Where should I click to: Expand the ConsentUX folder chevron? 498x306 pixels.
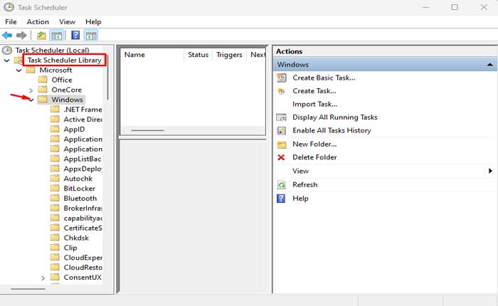coord(43,278)
